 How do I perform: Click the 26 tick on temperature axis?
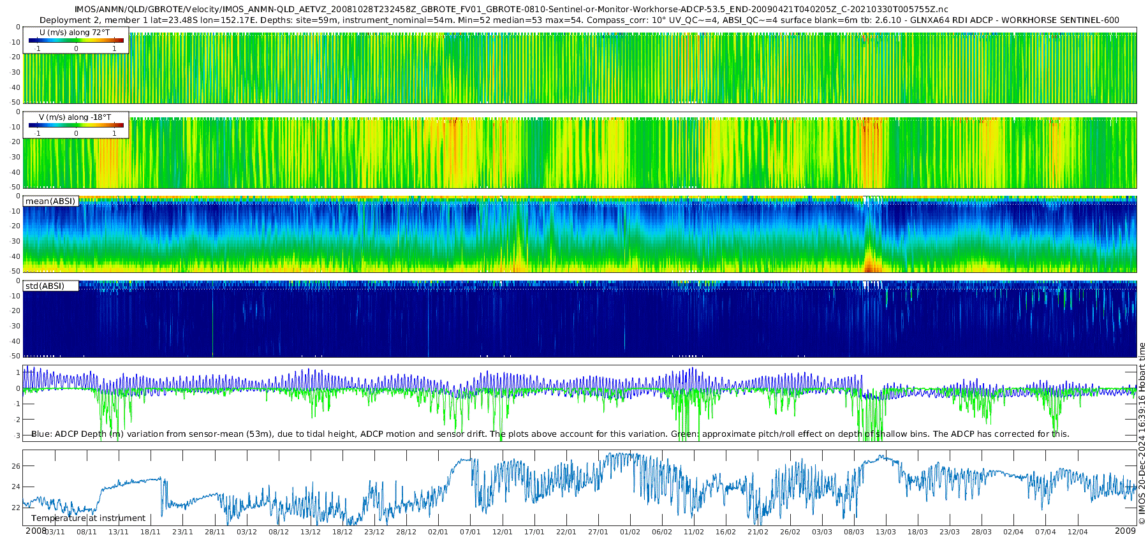point(16,466)
